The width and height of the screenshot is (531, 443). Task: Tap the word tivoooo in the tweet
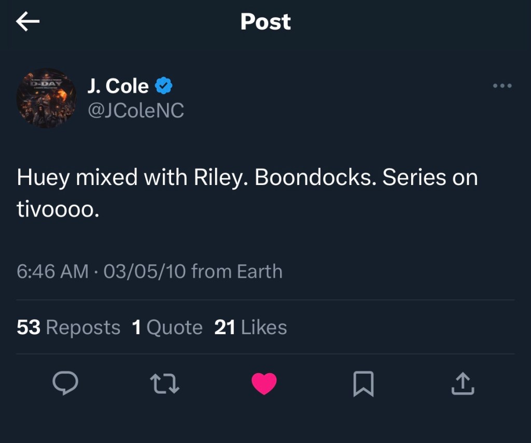pyautogui.click(x=58, y=209)
